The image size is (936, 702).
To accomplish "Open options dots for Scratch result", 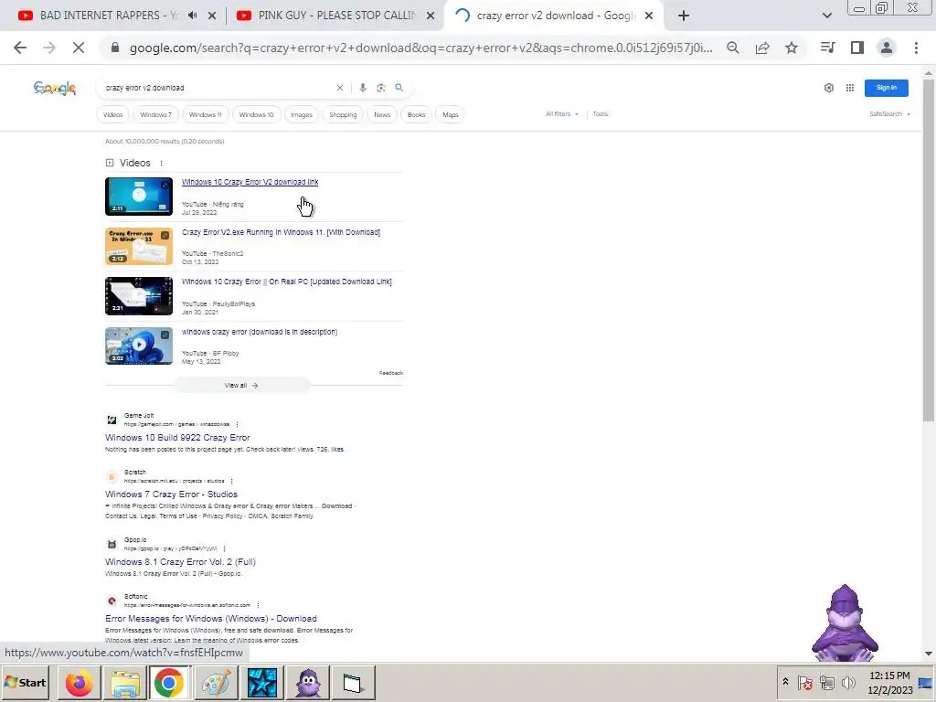I will pos(231,481).
